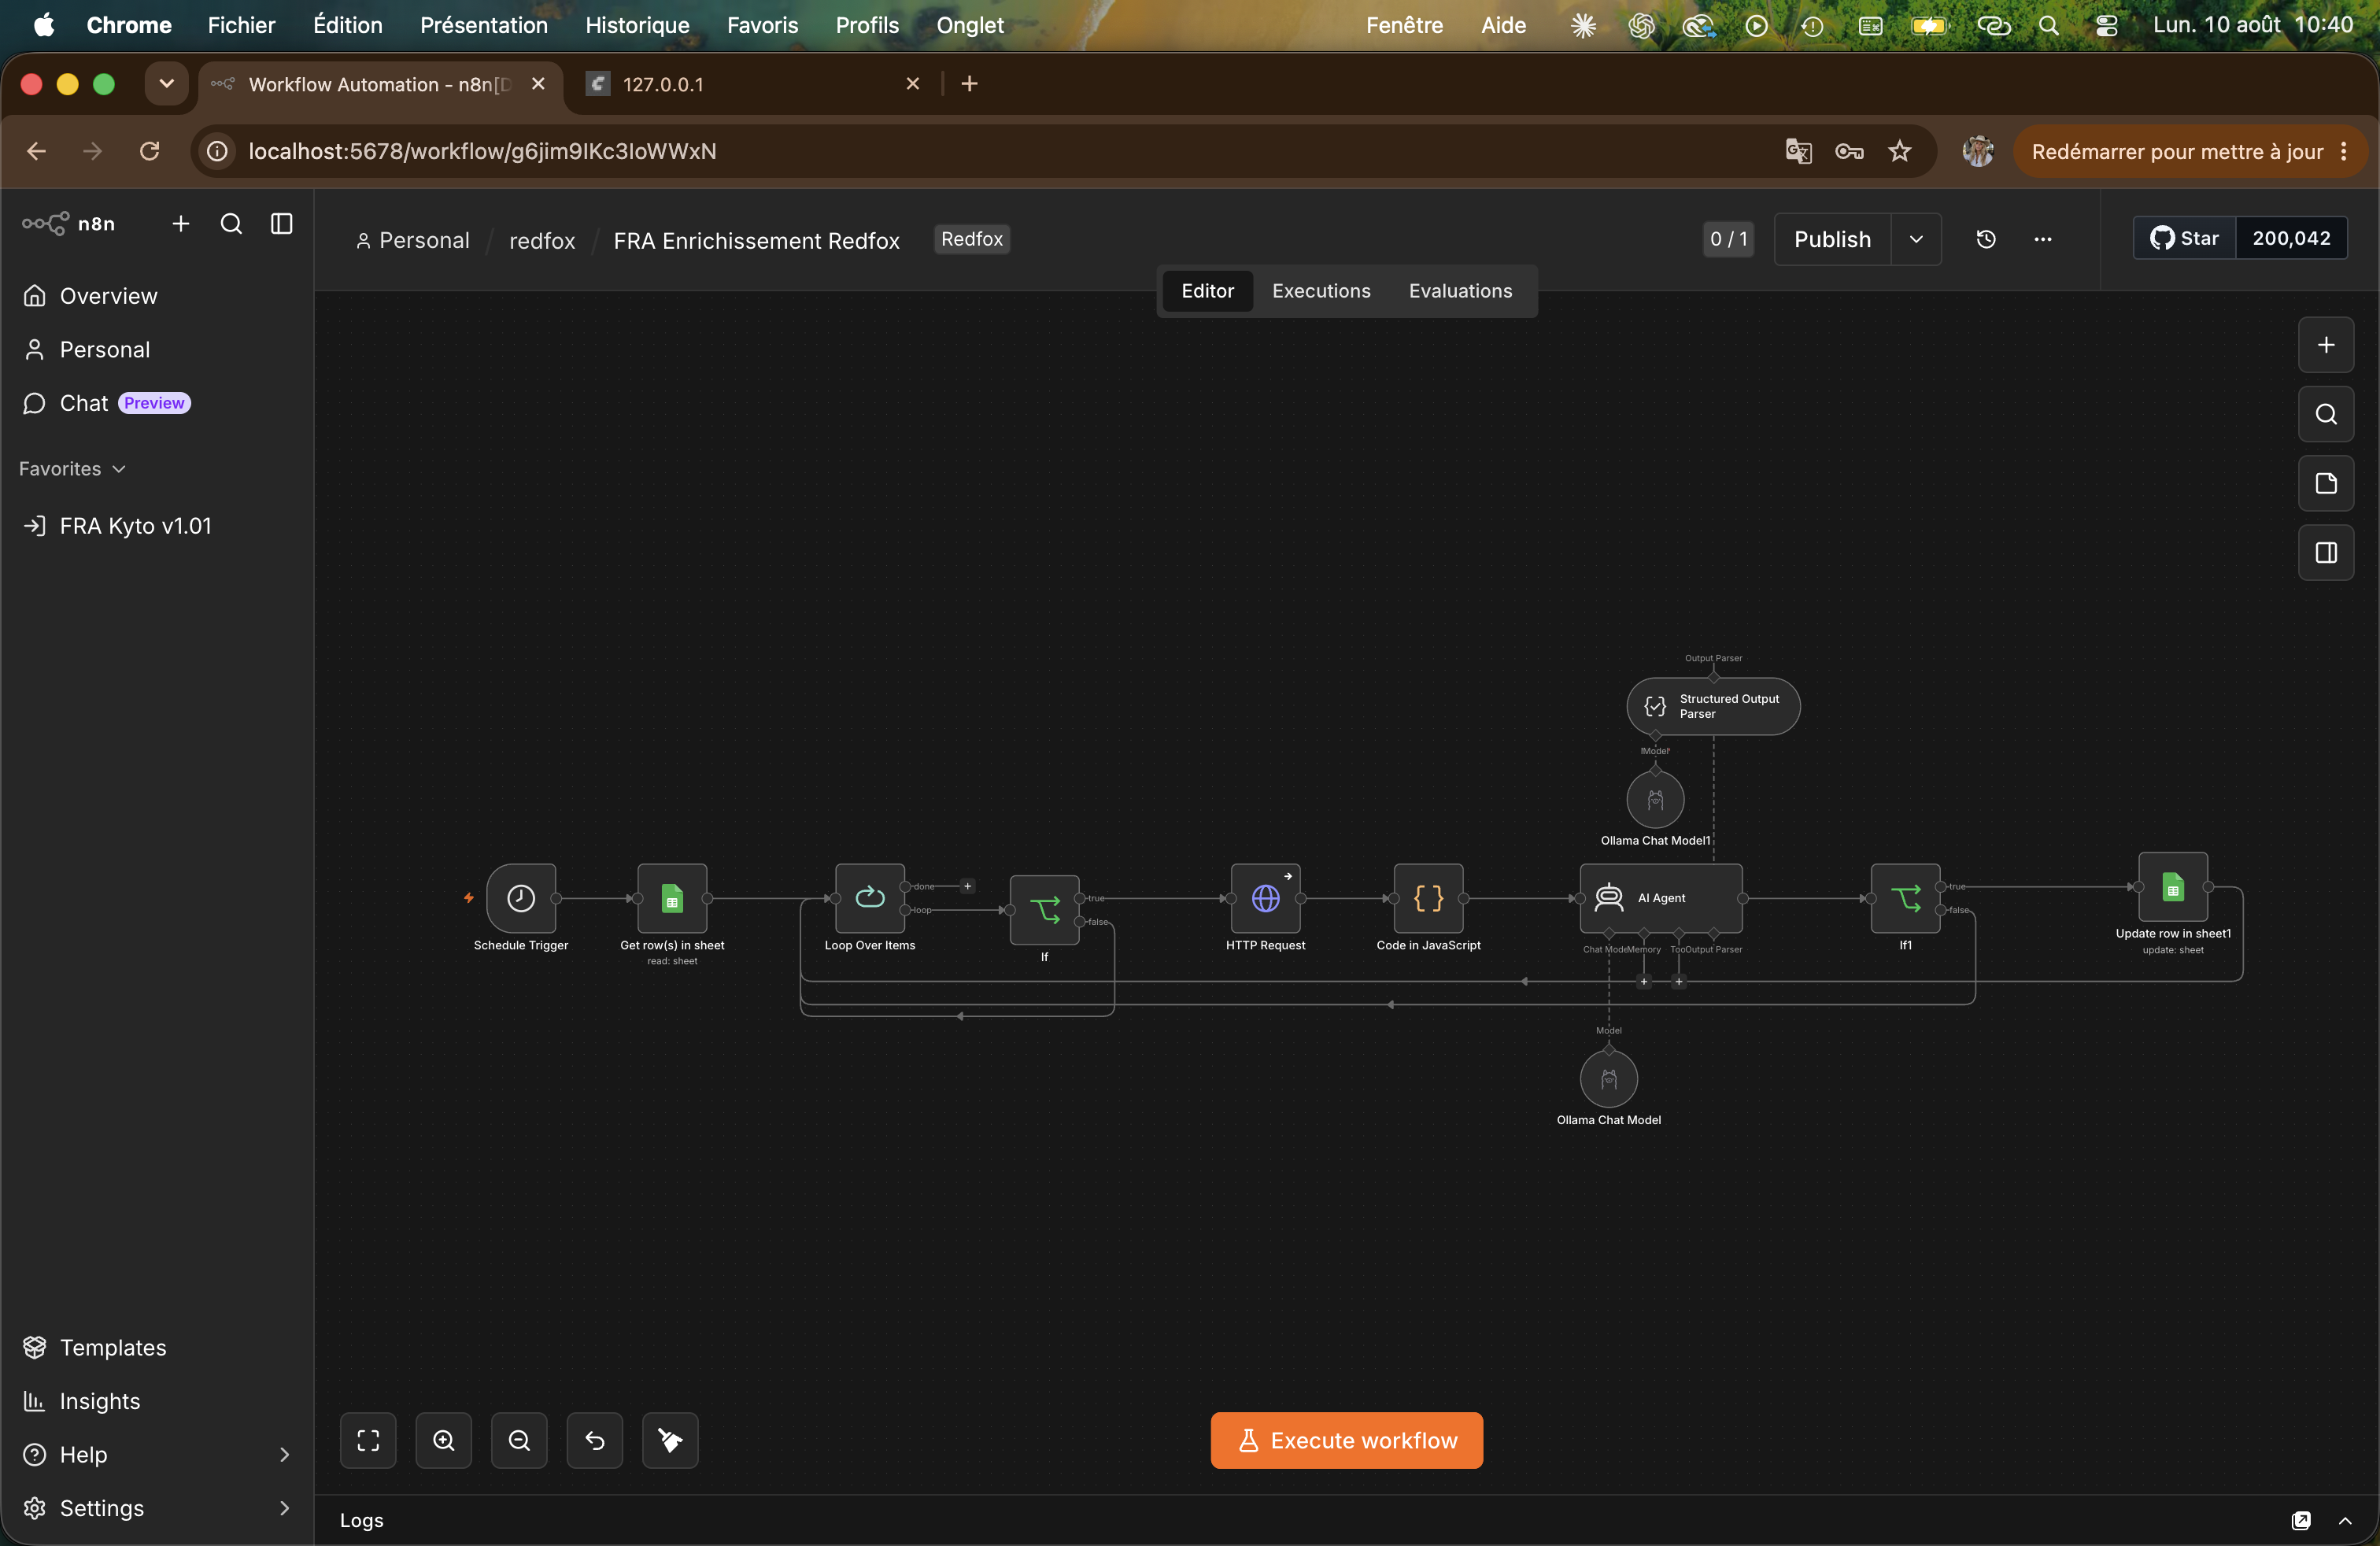Select the If1 node
Viewport: 2380px width, 1546px height.
1905,897
